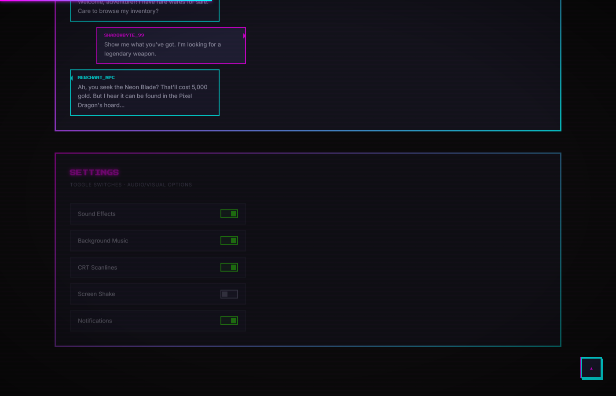Click the Toggle Switches subtitle text
This screenshot has width=616, height=396.
coord(131,185)
